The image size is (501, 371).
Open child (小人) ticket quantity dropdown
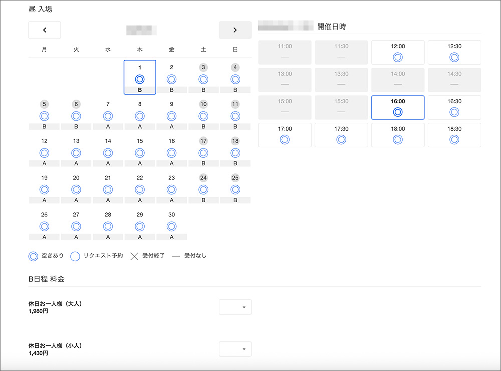click(x=235, y=349)
